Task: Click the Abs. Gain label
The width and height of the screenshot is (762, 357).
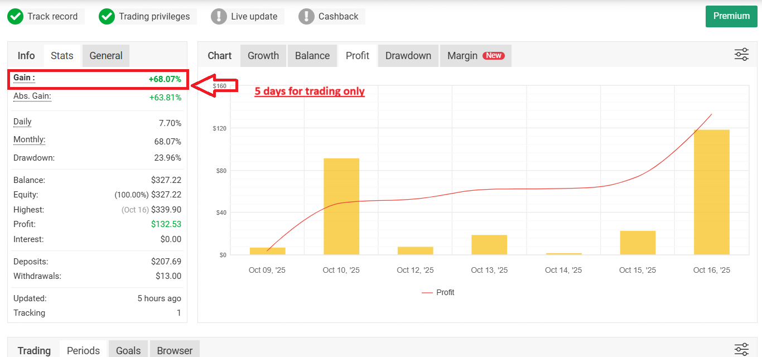Action: tap(32, 97)
